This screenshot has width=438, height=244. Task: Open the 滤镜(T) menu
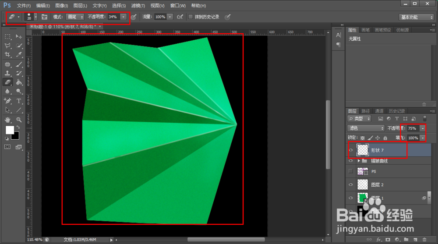point(138,6)
